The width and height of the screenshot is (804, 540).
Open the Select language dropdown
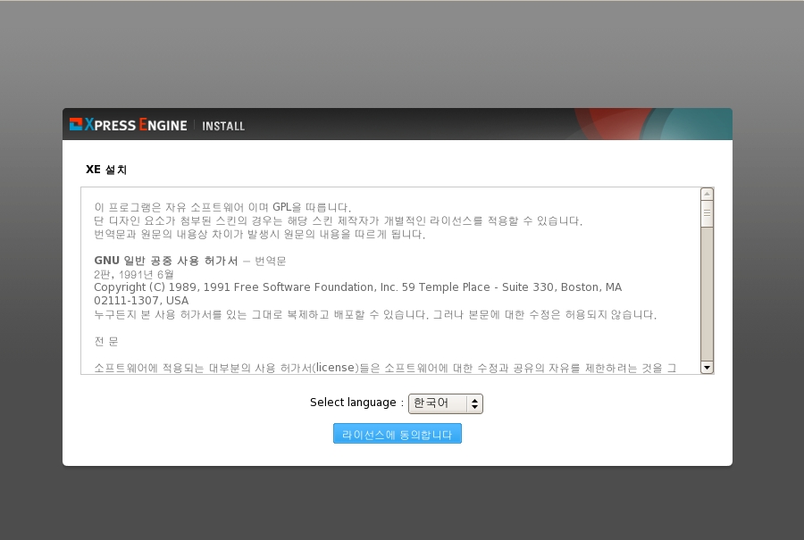coord(445,403)
